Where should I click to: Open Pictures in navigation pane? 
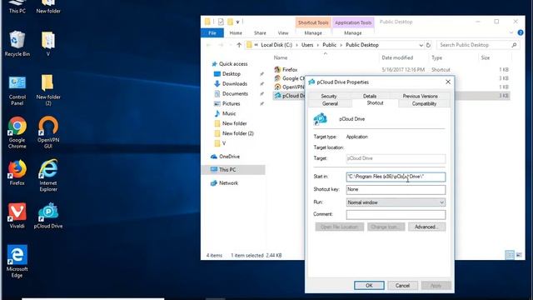[232, 103]
